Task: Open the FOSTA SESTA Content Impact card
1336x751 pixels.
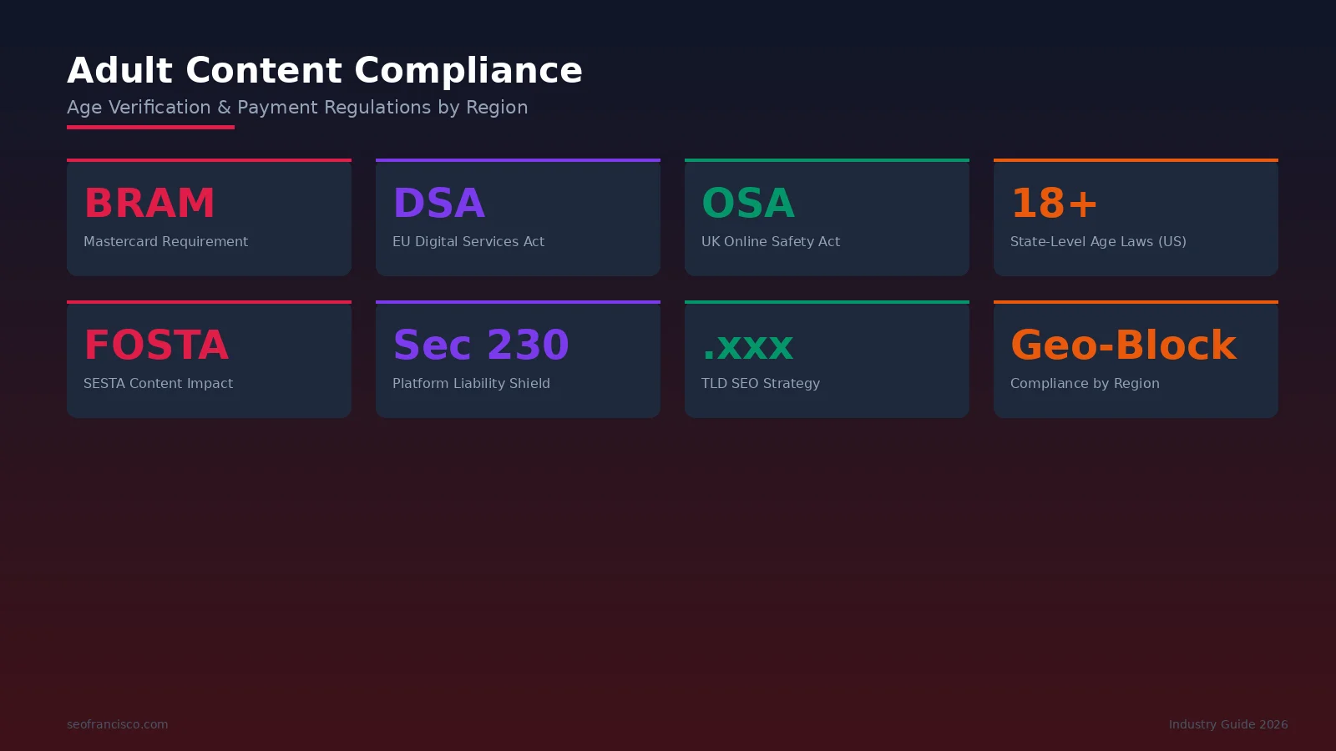Action: tap(209, 359)
